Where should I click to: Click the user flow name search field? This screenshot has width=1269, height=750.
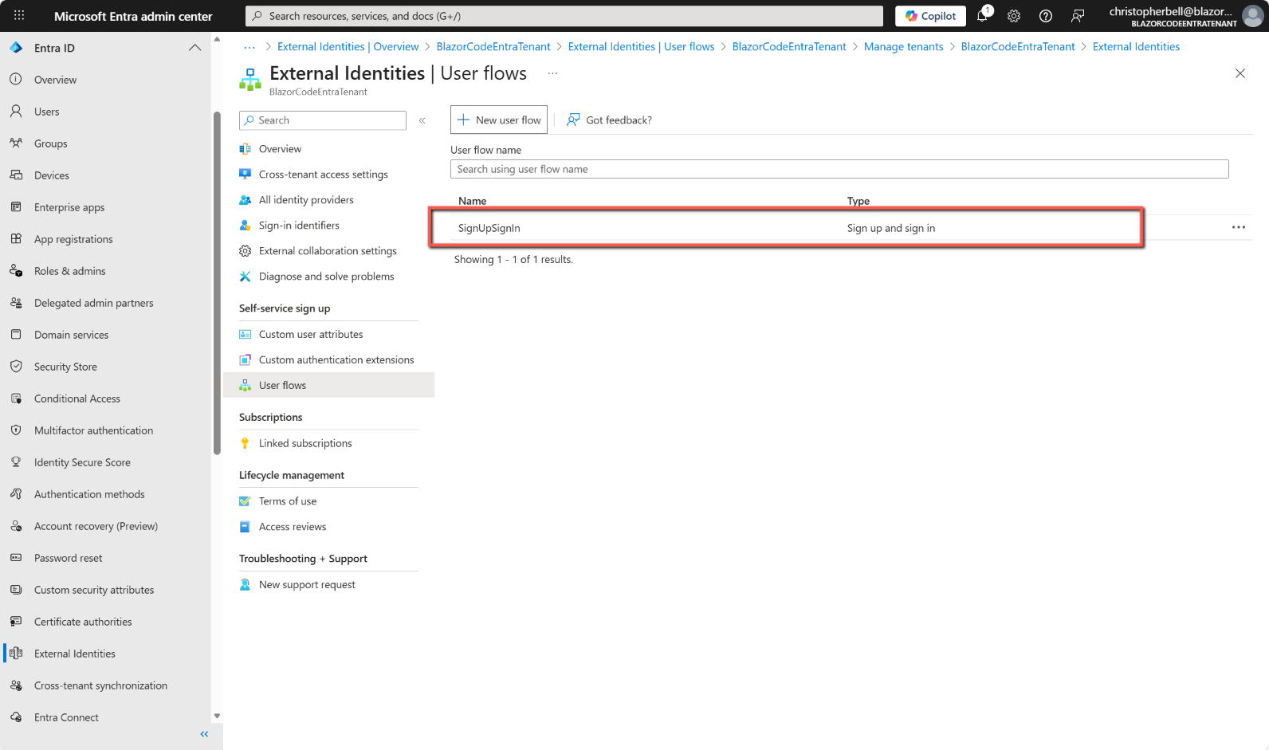[x=839, y=169]
